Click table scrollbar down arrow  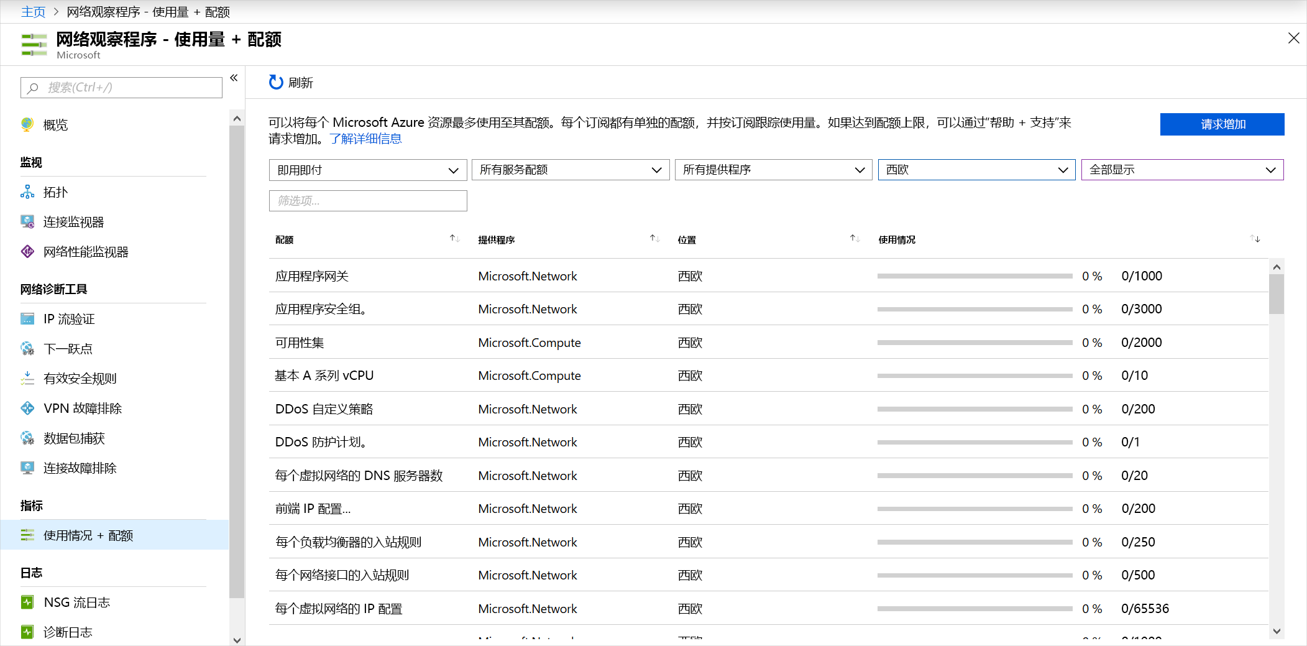pyautogui.click(x=1277, y=631)
